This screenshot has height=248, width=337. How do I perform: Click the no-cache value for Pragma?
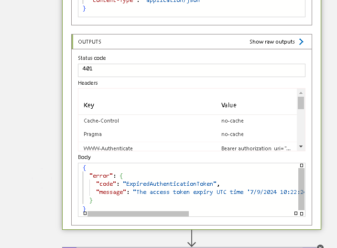[x=232, y=134]
